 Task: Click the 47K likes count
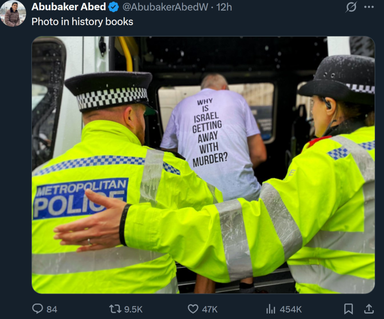pos(210,309)
